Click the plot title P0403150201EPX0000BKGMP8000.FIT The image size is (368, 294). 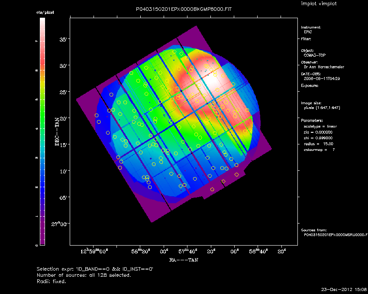184,9
